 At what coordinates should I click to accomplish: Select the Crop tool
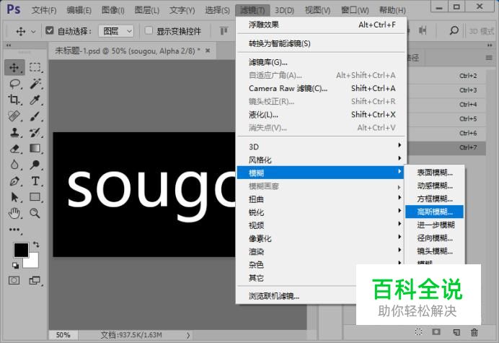[x=14, y=100]
